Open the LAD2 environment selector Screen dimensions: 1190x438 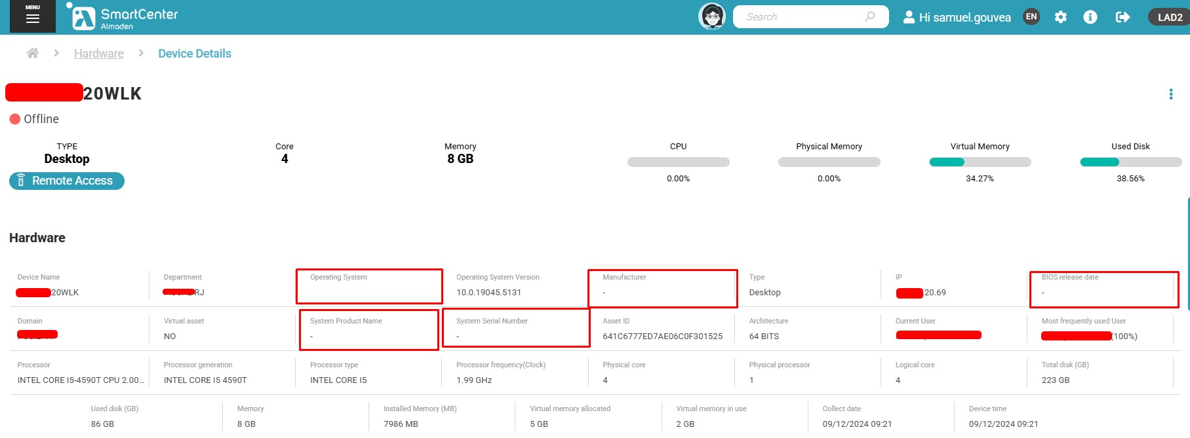(x=1169, y=17)
